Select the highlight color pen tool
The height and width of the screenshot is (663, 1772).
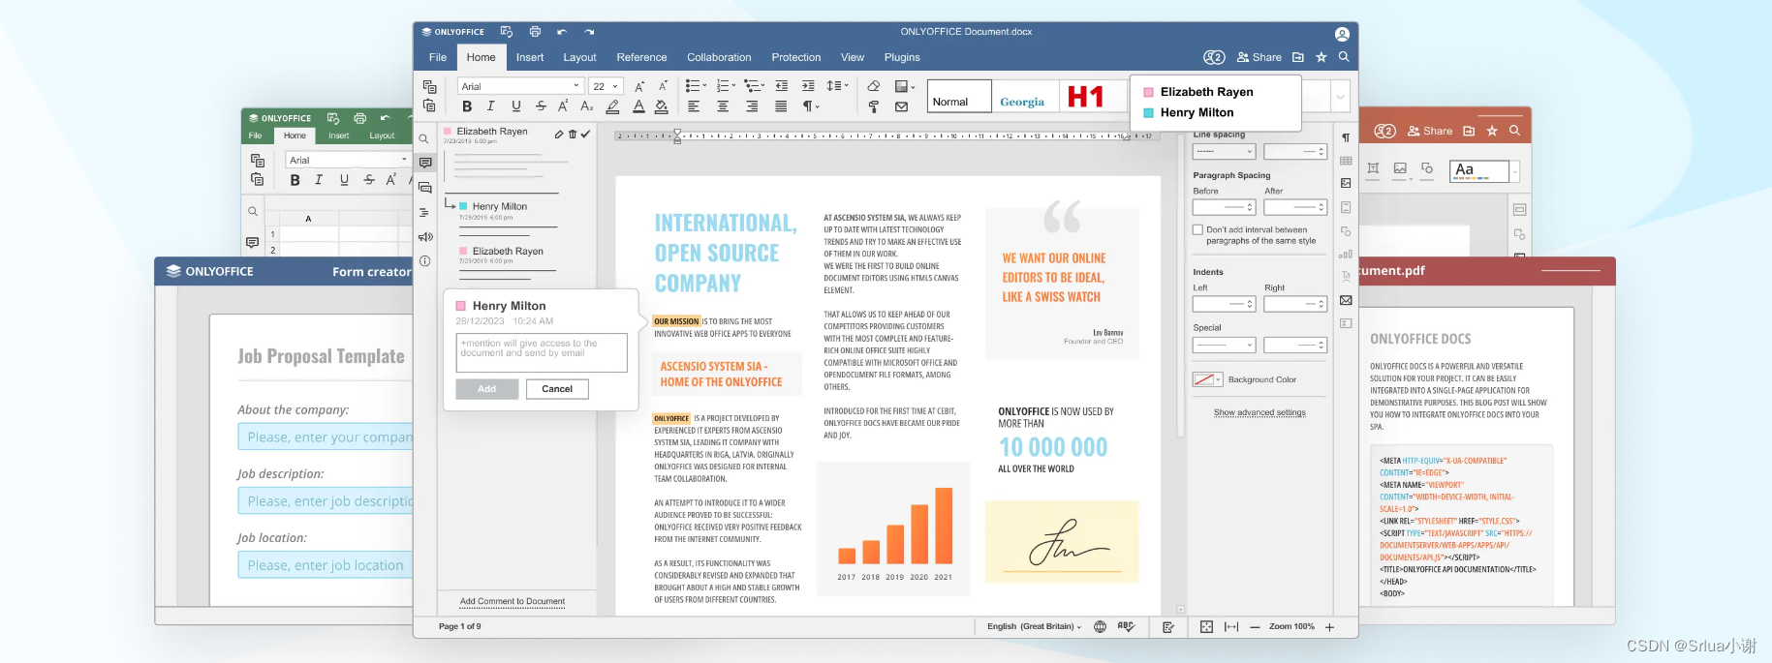point(612,106)
